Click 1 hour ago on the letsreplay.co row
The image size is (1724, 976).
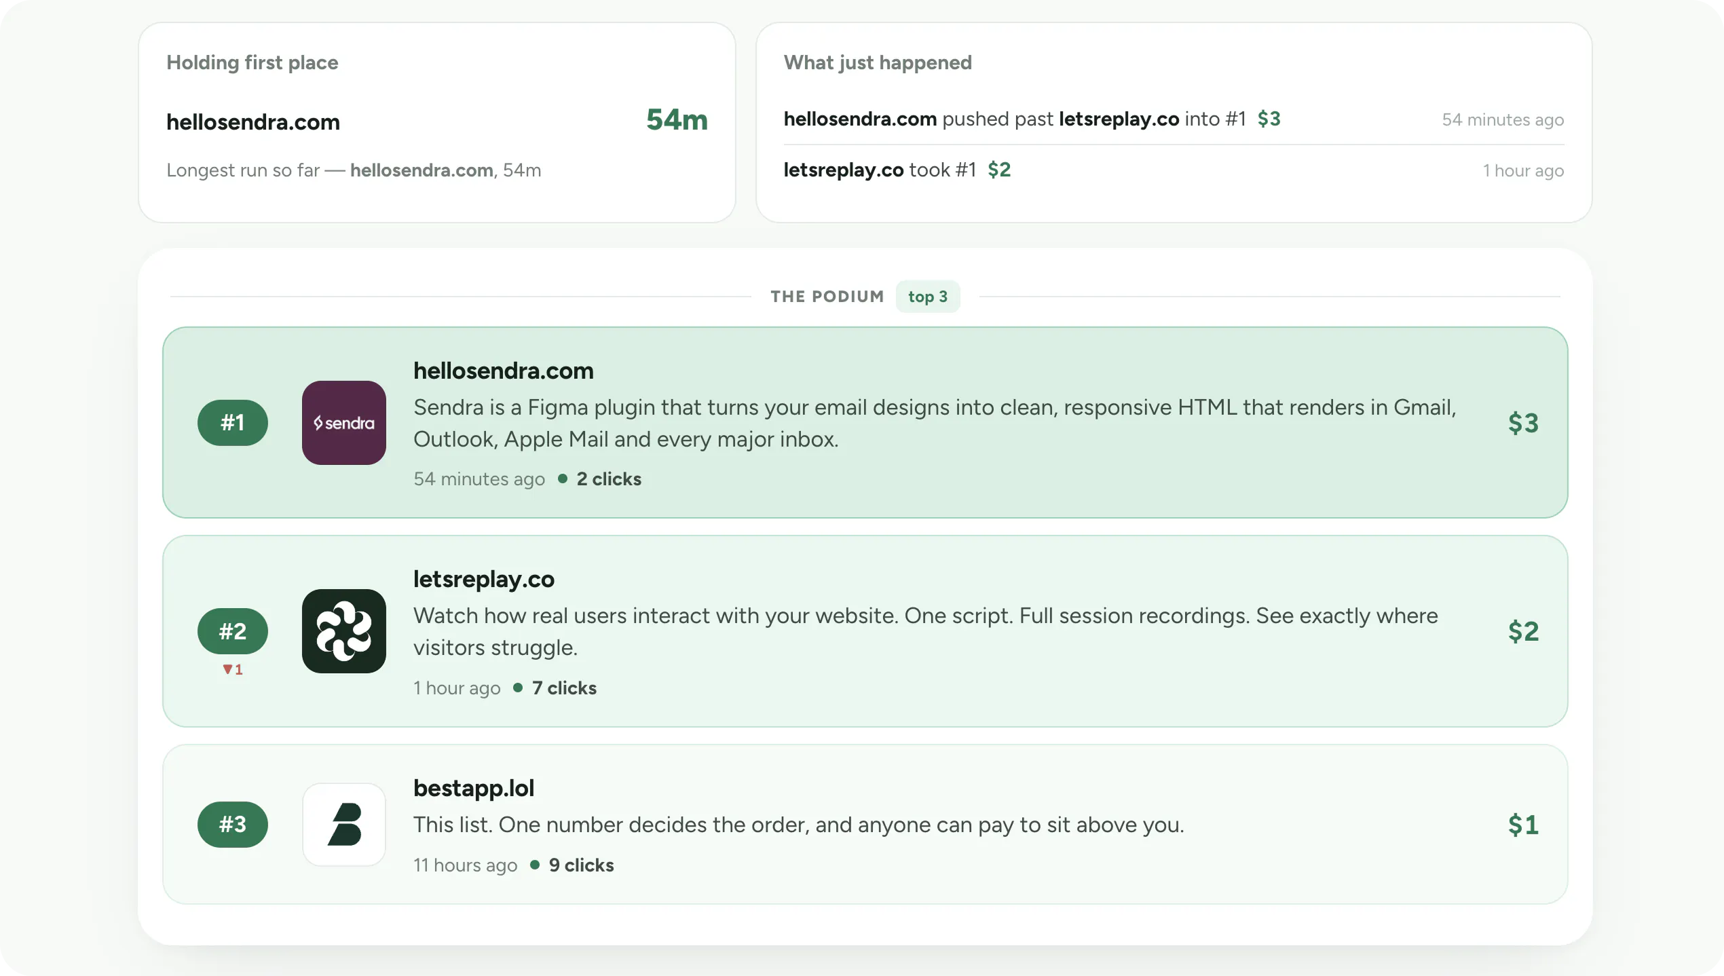tap(457, 688)
